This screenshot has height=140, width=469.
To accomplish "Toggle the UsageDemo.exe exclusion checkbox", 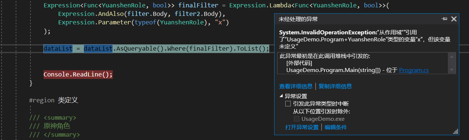I will coord(296,119).
